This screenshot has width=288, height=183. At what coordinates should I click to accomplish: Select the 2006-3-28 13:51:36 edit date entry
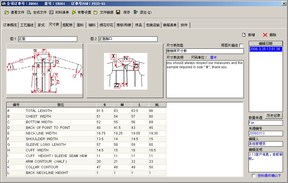[265, 49]
